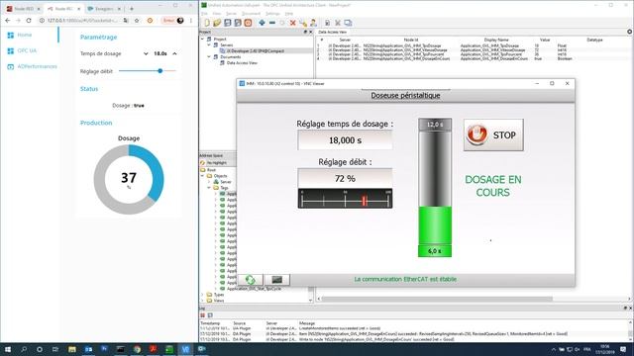Select the Data Access View document in Project tree
The width and height of the screenshot is (634, 356).
[242, 63]
